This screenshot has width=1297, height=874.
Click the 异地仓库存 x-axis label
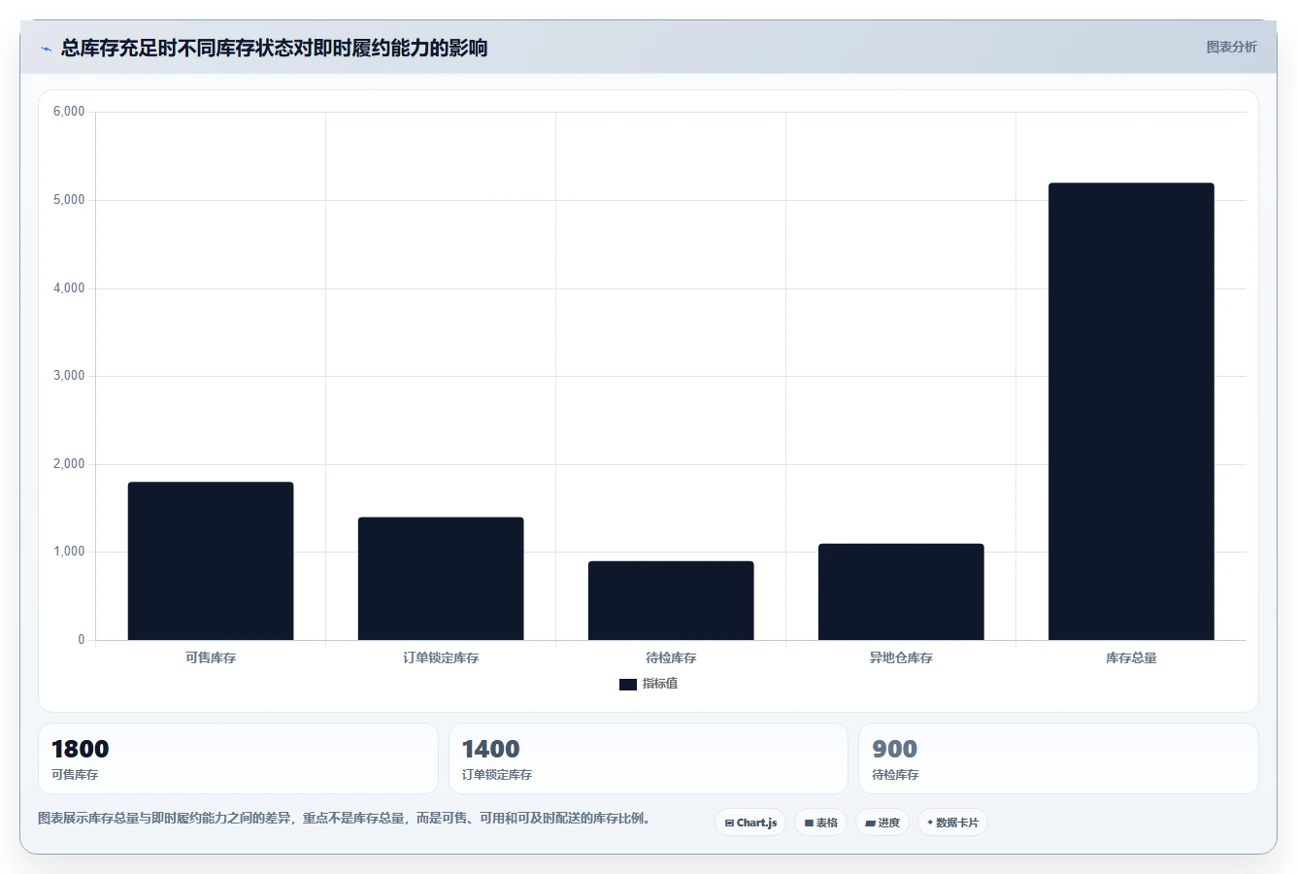coord(901,658)
